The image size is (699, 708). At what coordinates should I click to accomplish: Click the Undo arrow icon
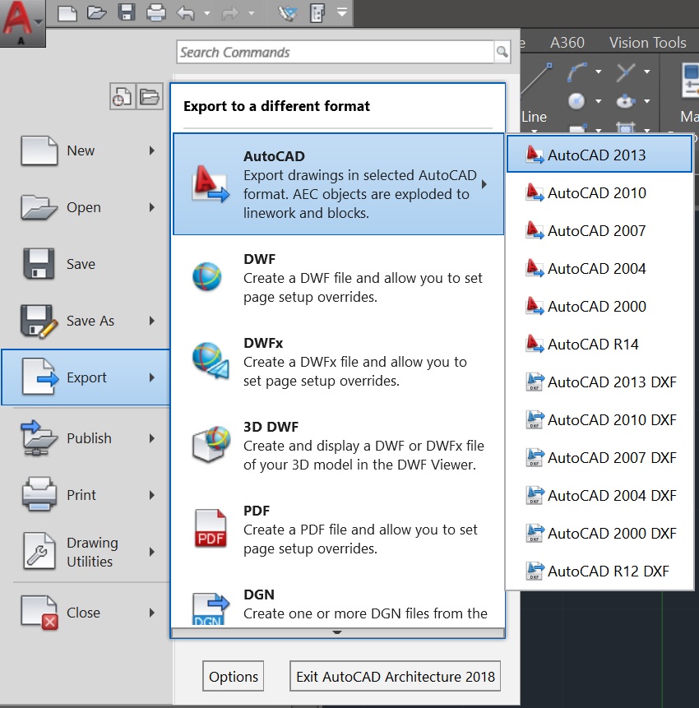point(186,13)
